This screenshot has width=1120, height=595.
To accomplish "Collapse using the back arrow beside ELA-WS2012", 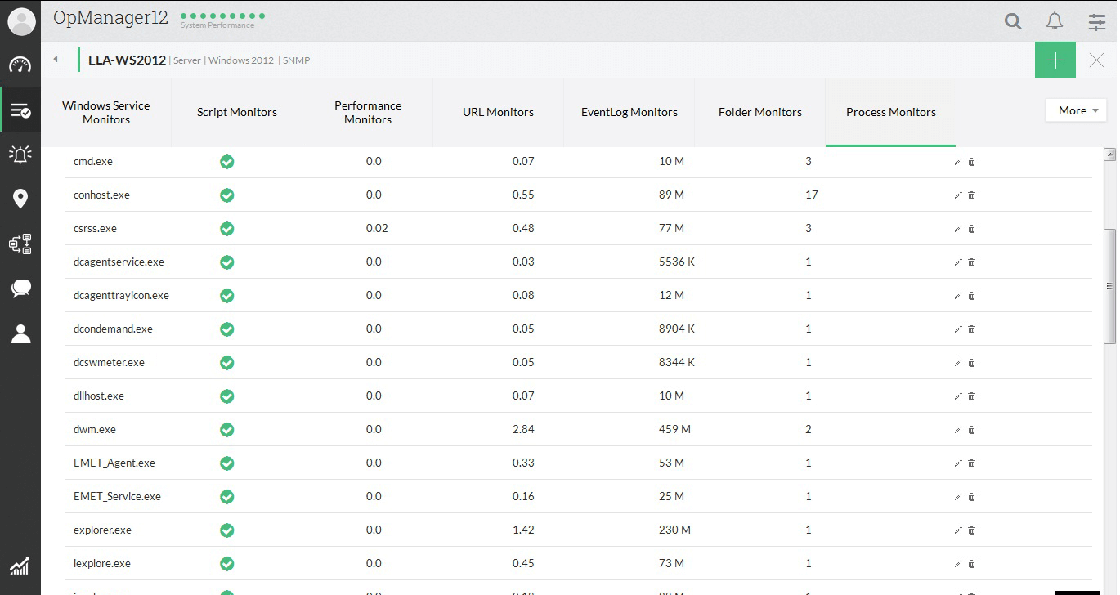I will pyautogui.click(x=56, y=59).
